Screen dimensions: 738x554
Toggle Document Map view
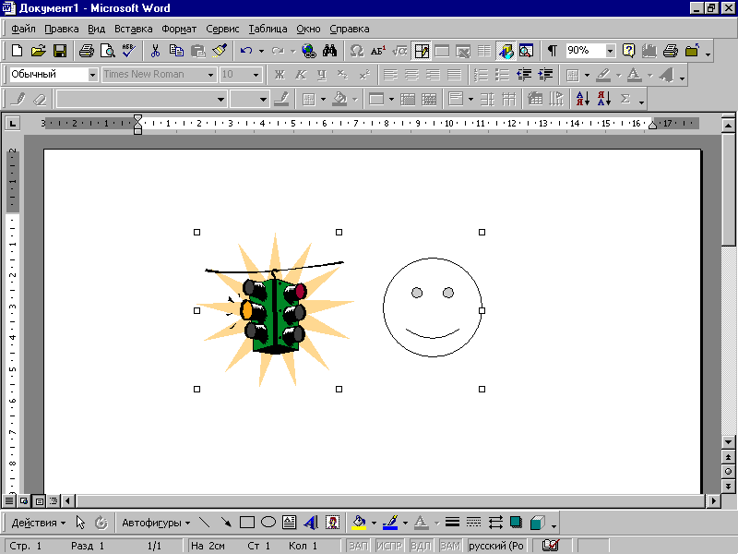(x=526, y=51)
